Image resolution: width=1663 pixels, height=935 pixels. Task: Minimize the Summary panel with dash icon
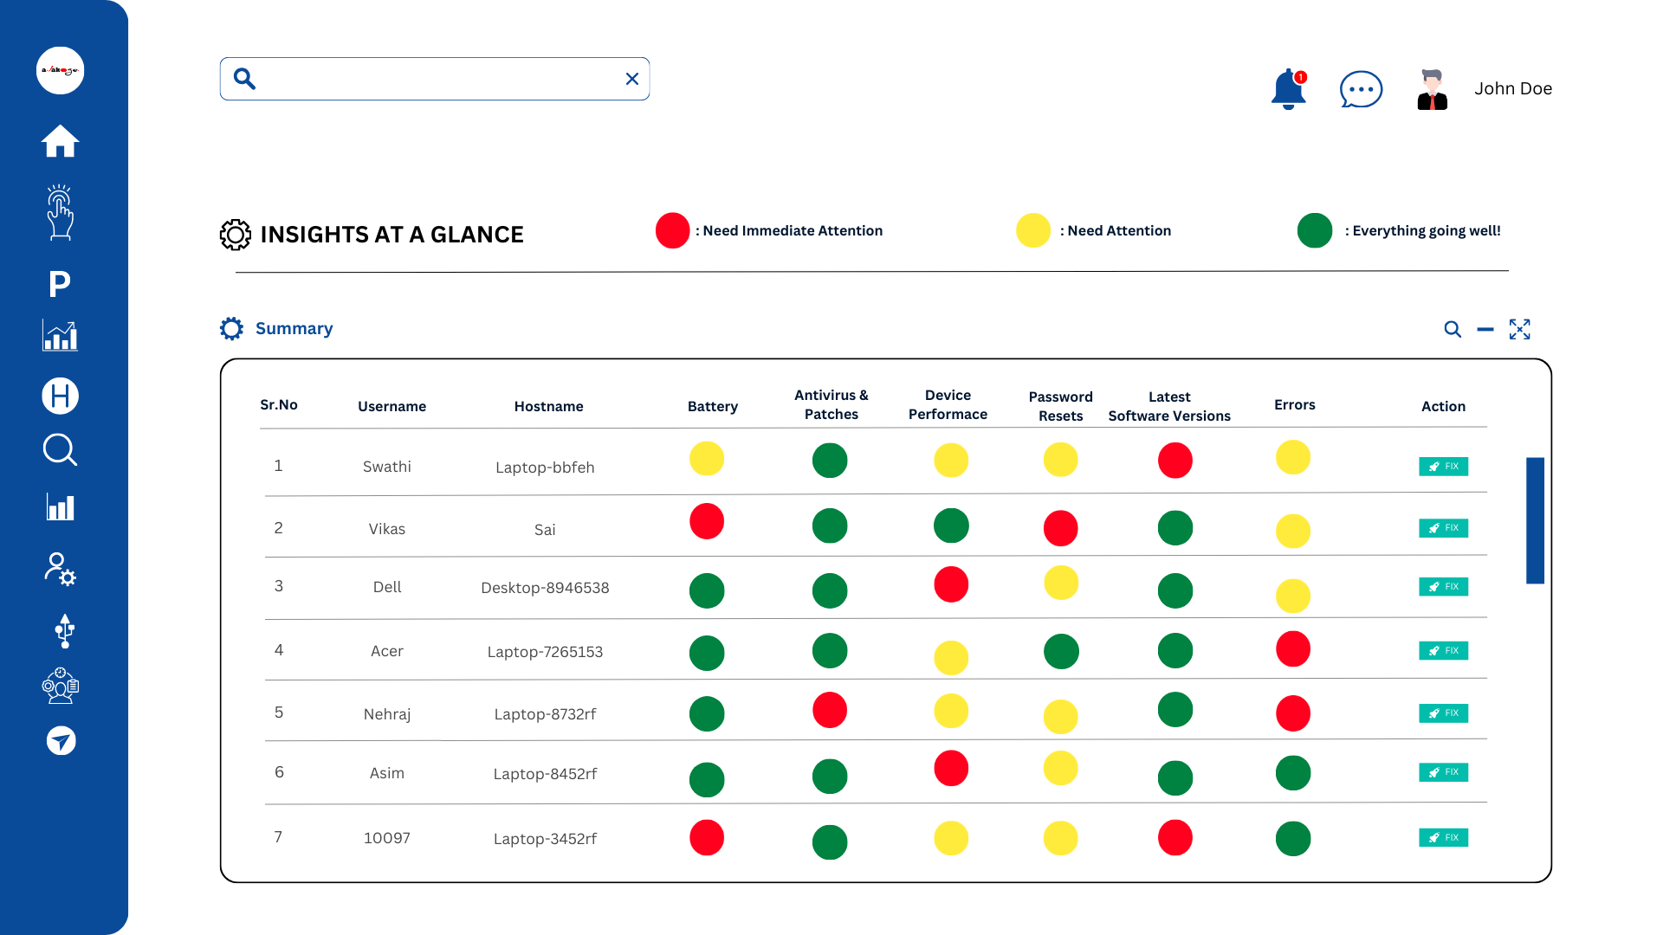click(x=1485, y=329)
